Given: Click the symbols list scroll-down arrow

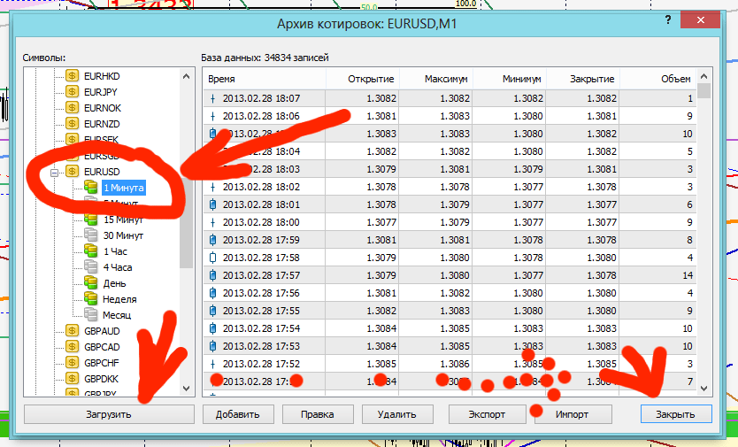Looking at the screenshot, I should click(186, 388).
